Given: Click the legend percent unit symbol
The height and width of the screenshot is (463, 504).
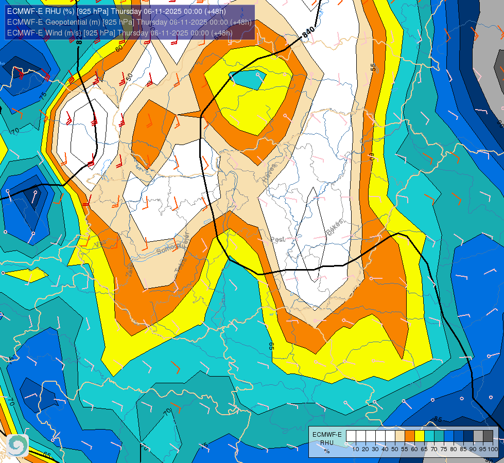Looking at the screenshot, I should tap(327, 451).
